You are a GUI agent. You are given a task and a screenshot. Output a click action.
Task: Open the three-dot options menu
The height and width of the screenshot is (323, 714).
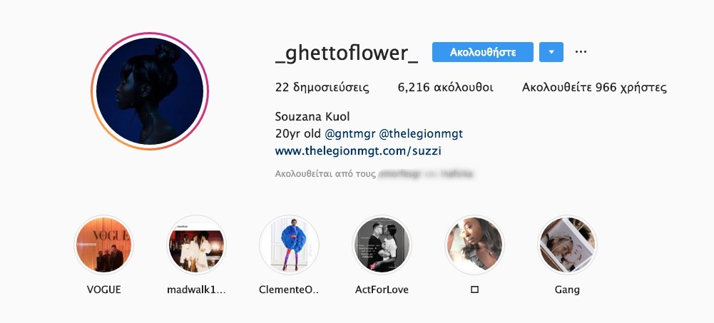[581, 52]
